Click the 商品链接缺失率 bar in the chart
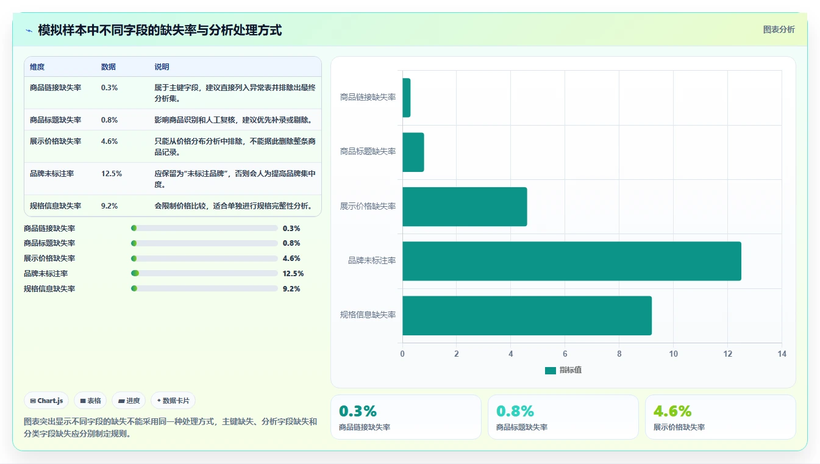Viewport: 820px width, 464px height. [406, 98]
